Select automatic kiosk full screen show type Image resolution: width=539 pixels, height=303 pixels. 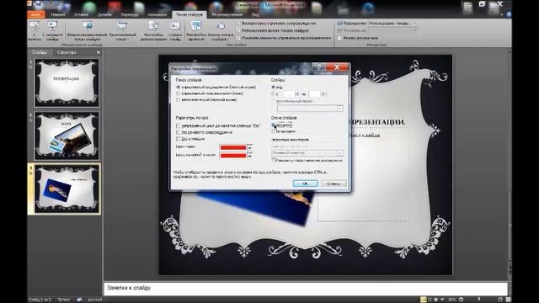[178, 99]
